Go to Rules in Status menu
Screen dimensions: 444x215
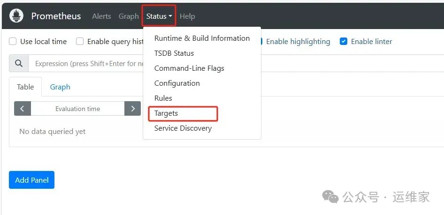pyautogui.click(x=163, y=98)
